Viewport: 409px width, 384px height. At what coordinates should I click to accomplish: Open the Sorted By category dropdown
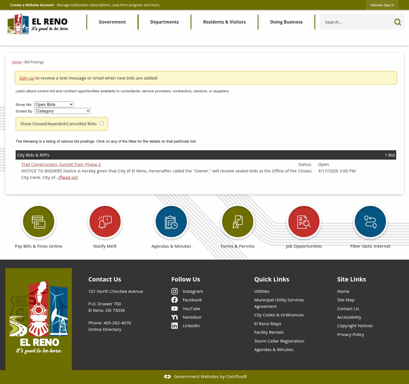click(x=62, y=111)
